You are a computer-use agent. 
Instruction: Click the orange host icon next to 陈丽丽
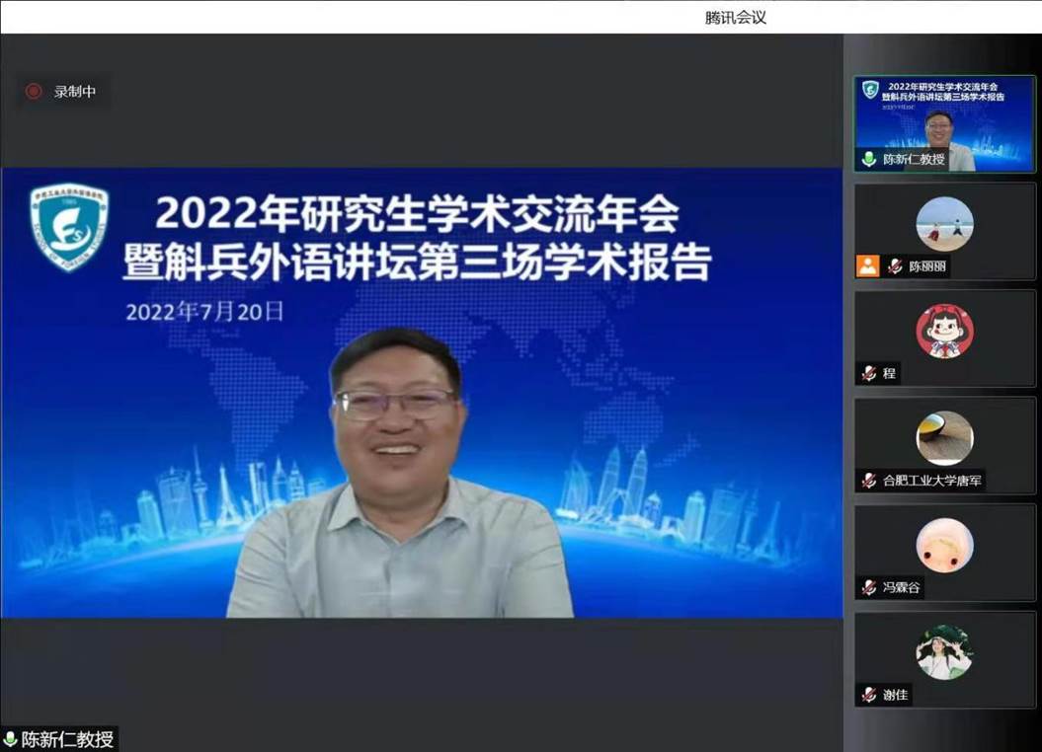pyautogui.click(x=868, y=265)
